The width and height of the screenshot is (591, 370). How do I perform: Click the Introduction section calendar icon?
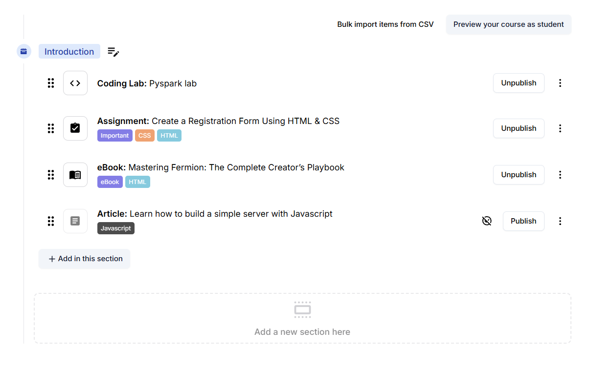click(x=23, y=51)
